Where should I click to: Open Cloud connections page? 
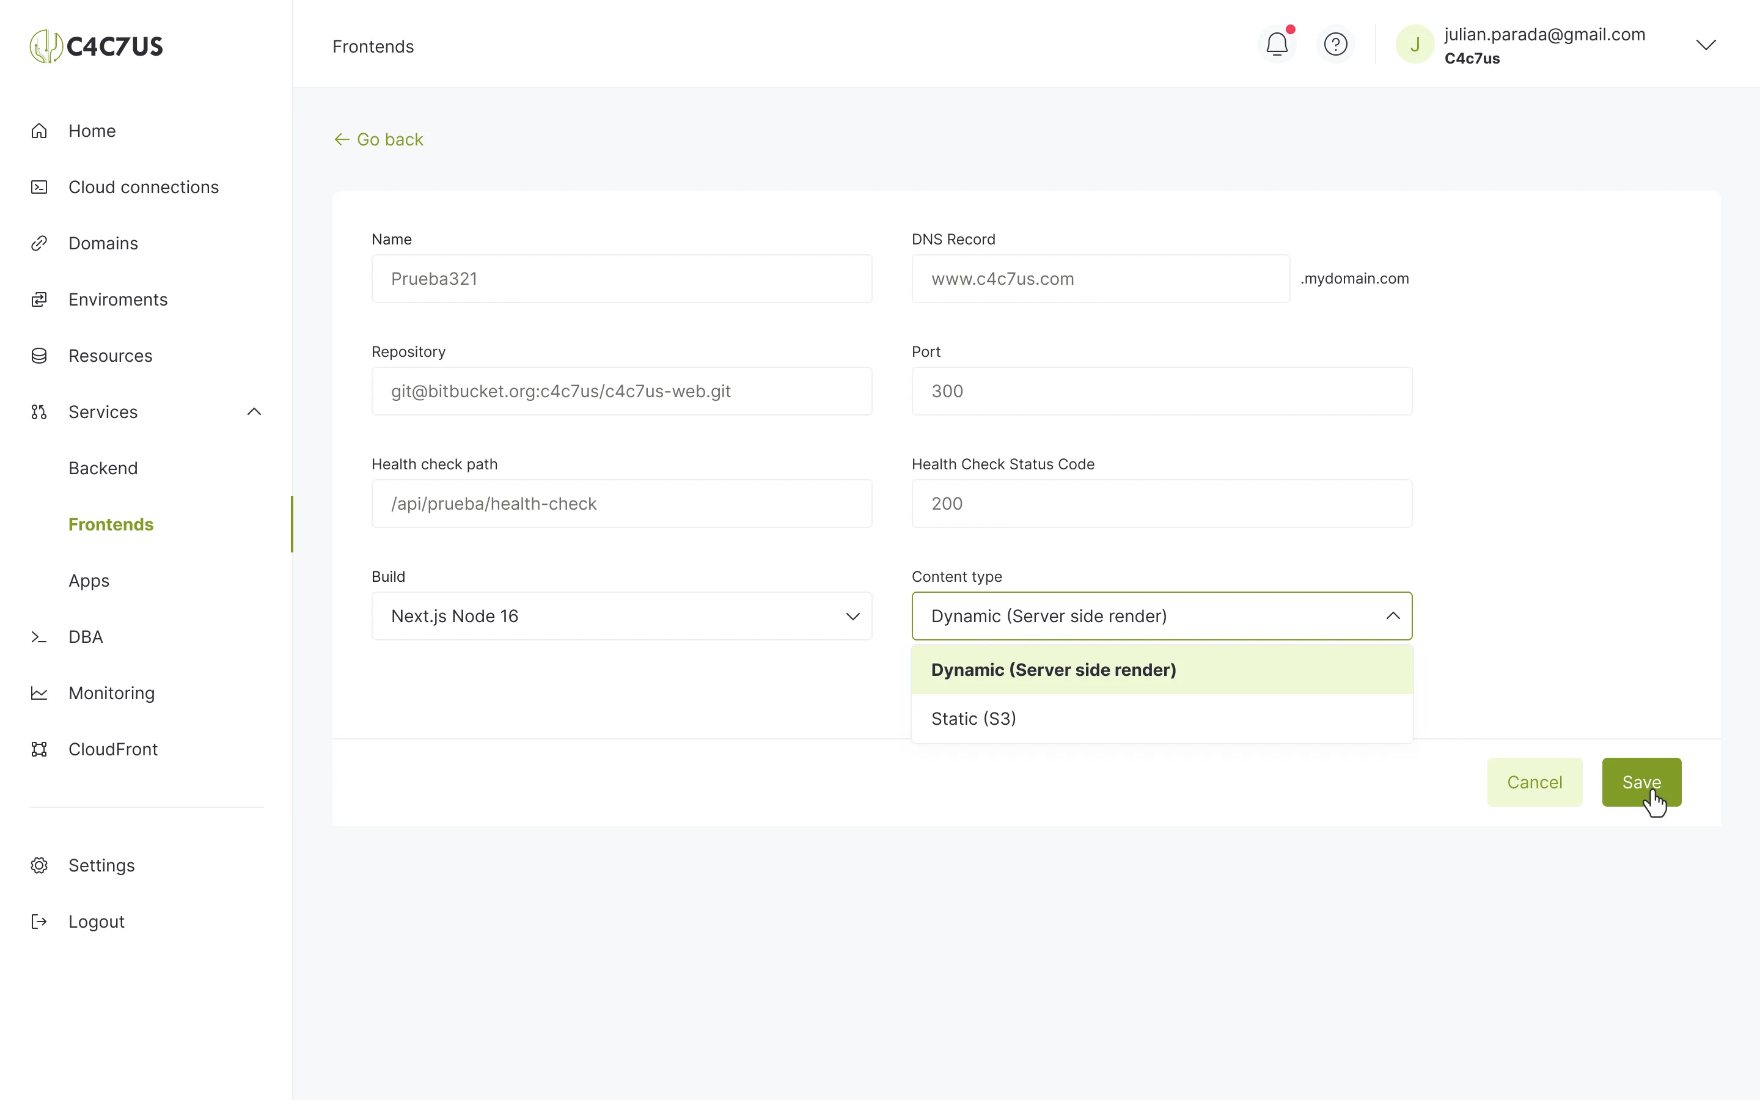tap(143, 187)
